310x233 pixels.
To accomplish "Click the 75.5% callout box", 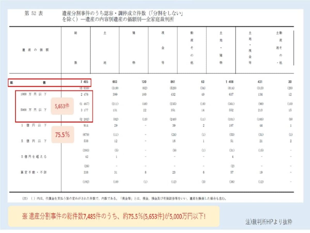I will click(x=63, y=135).
